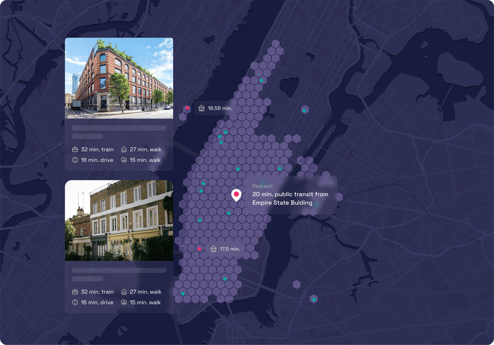The image size is (494, 345).
Task: Click the 20 min. public transit request text
Action: click(x=290, y=199)
